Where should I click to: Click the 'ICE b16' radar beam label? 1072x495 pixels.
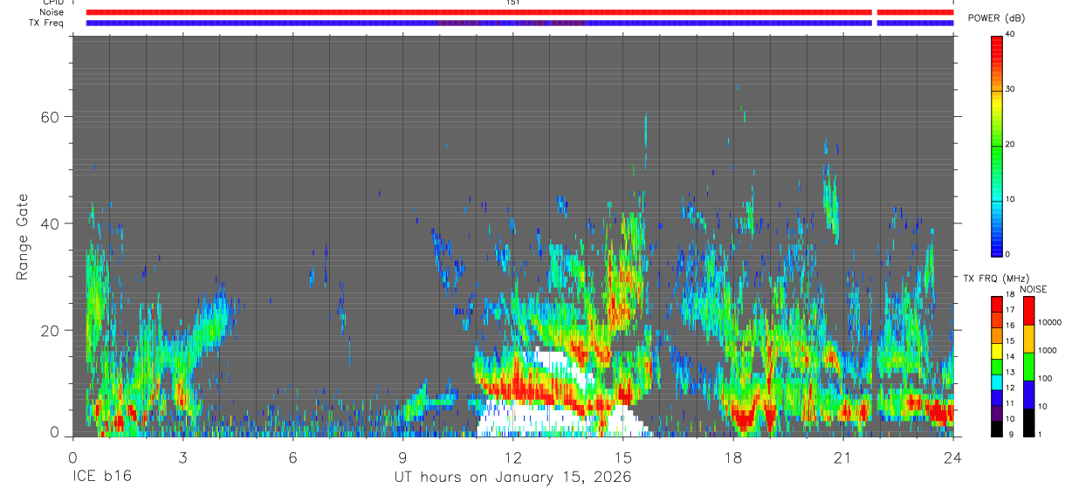point(103,478)
